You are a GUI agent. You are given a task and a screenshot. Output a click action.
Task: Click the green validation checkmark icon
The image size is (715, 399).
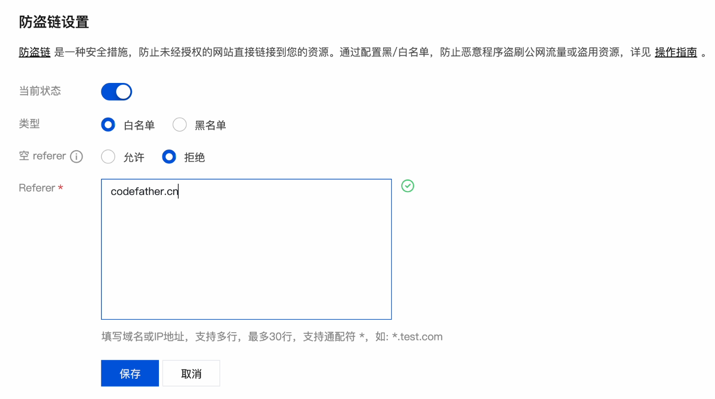coord(408,186)
